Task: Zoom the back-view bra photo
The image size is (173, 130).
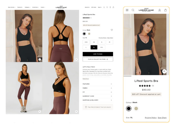Action: click(x=76, y=59)
